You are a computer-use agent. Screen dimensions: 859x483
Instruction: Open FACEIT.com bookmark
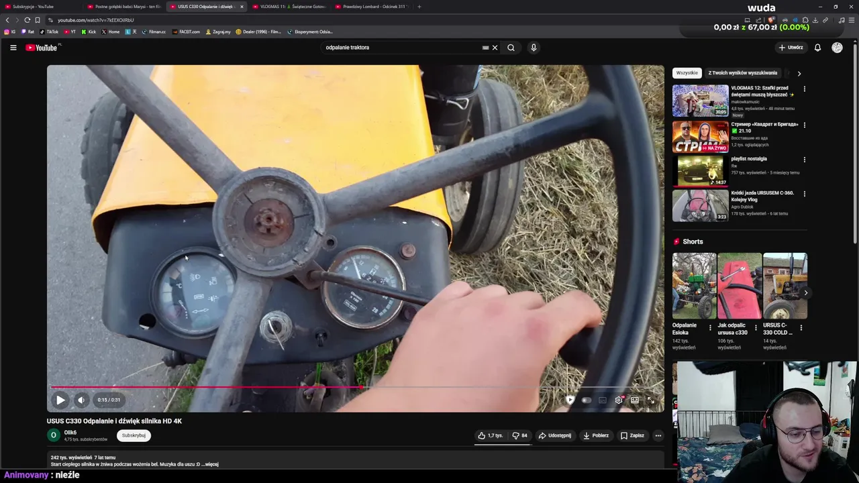[x=186, y=32]
